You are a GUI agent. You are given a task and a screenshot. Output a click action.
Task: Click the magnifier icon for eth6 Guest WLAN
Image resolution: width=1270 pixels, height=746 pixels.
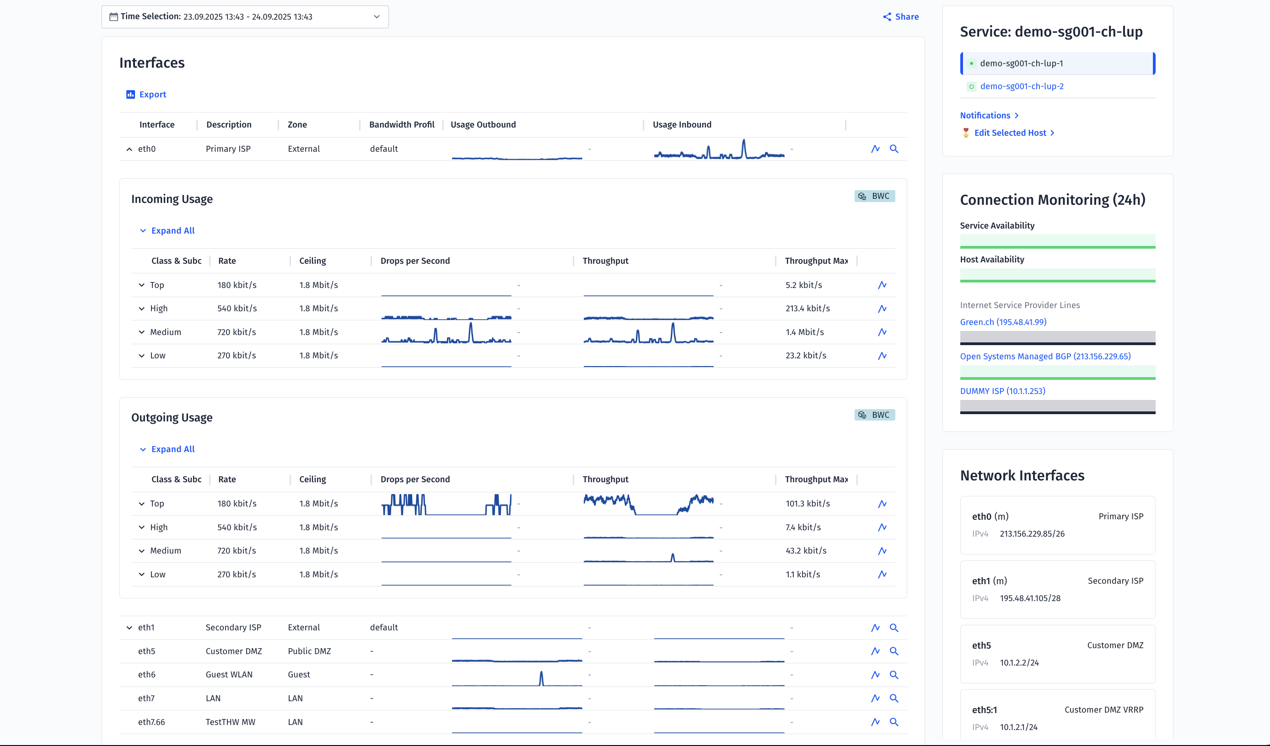[894, 675]
